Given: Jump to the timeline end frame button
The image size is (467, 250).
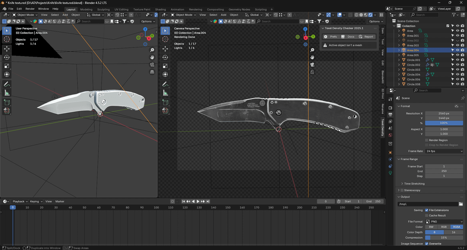Looking at the screenshot, I should point(208,201).
